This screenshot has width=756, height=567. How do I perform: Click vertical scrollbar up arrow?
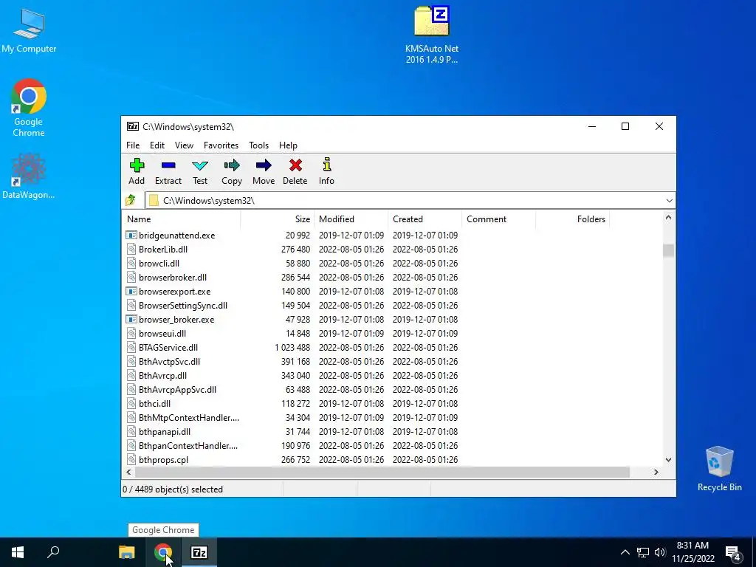pos(668,218)
